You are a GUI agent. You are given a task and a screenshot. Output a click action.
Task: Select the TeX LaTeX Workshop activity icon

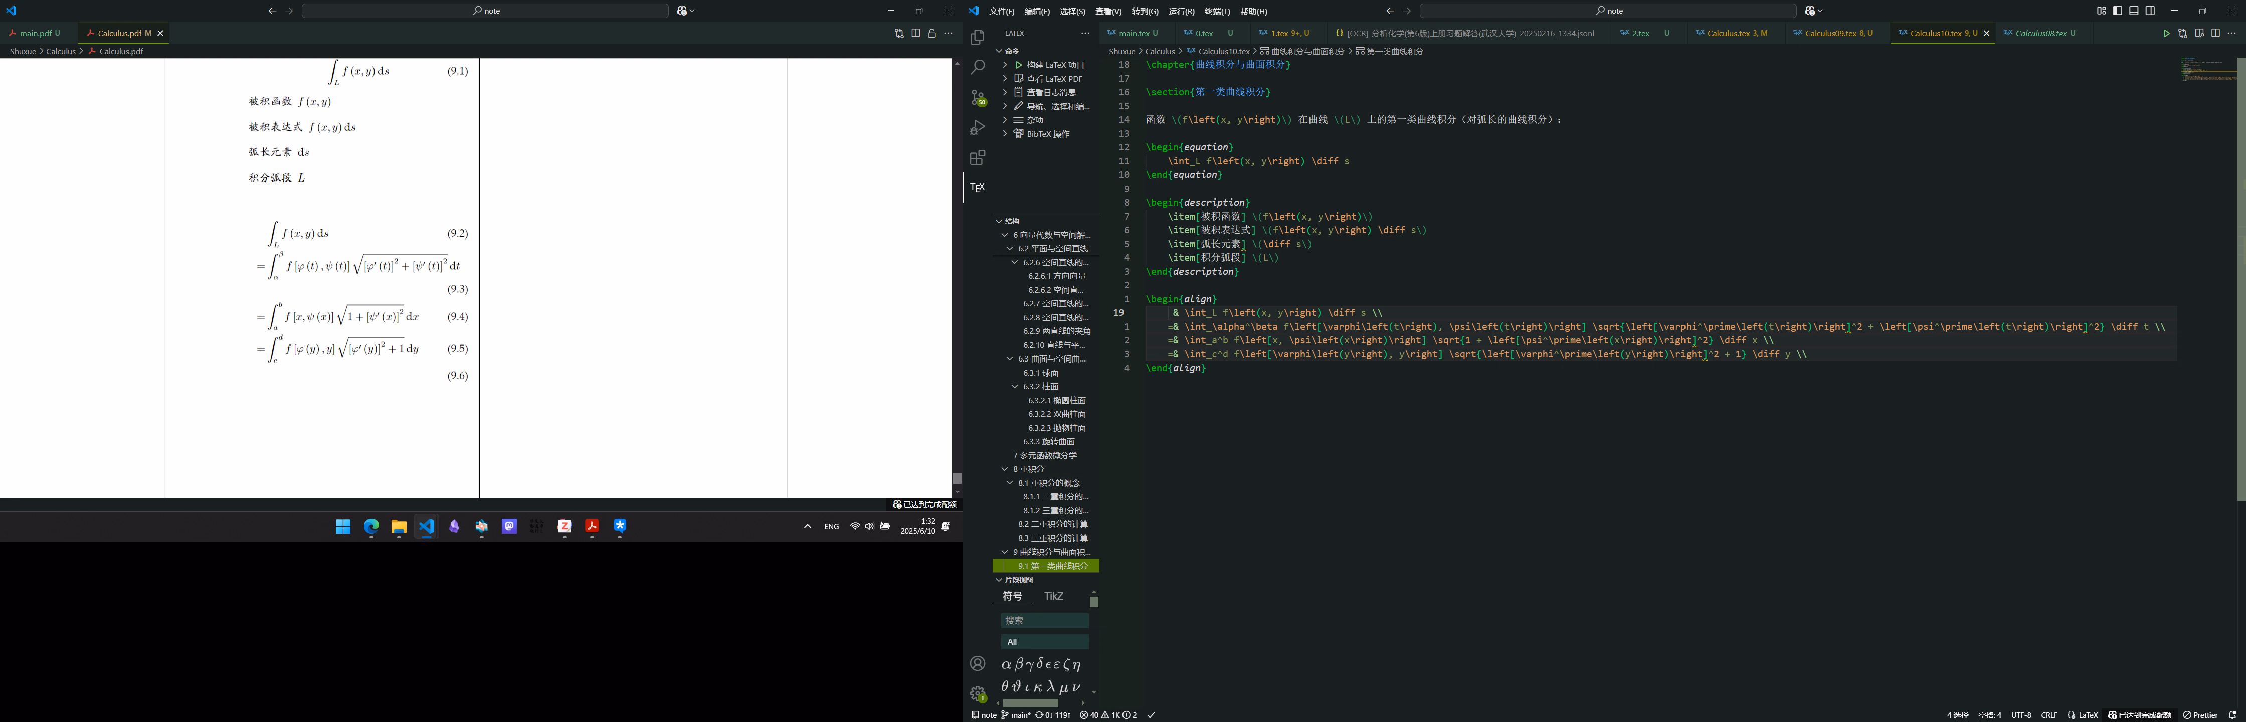click(978, 188)
